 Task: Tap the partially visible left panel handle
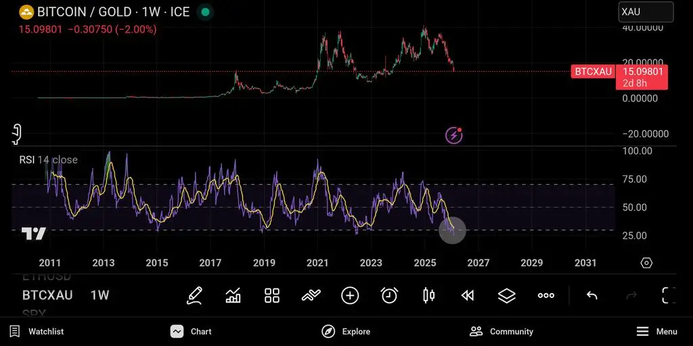[x=16, y=135]
